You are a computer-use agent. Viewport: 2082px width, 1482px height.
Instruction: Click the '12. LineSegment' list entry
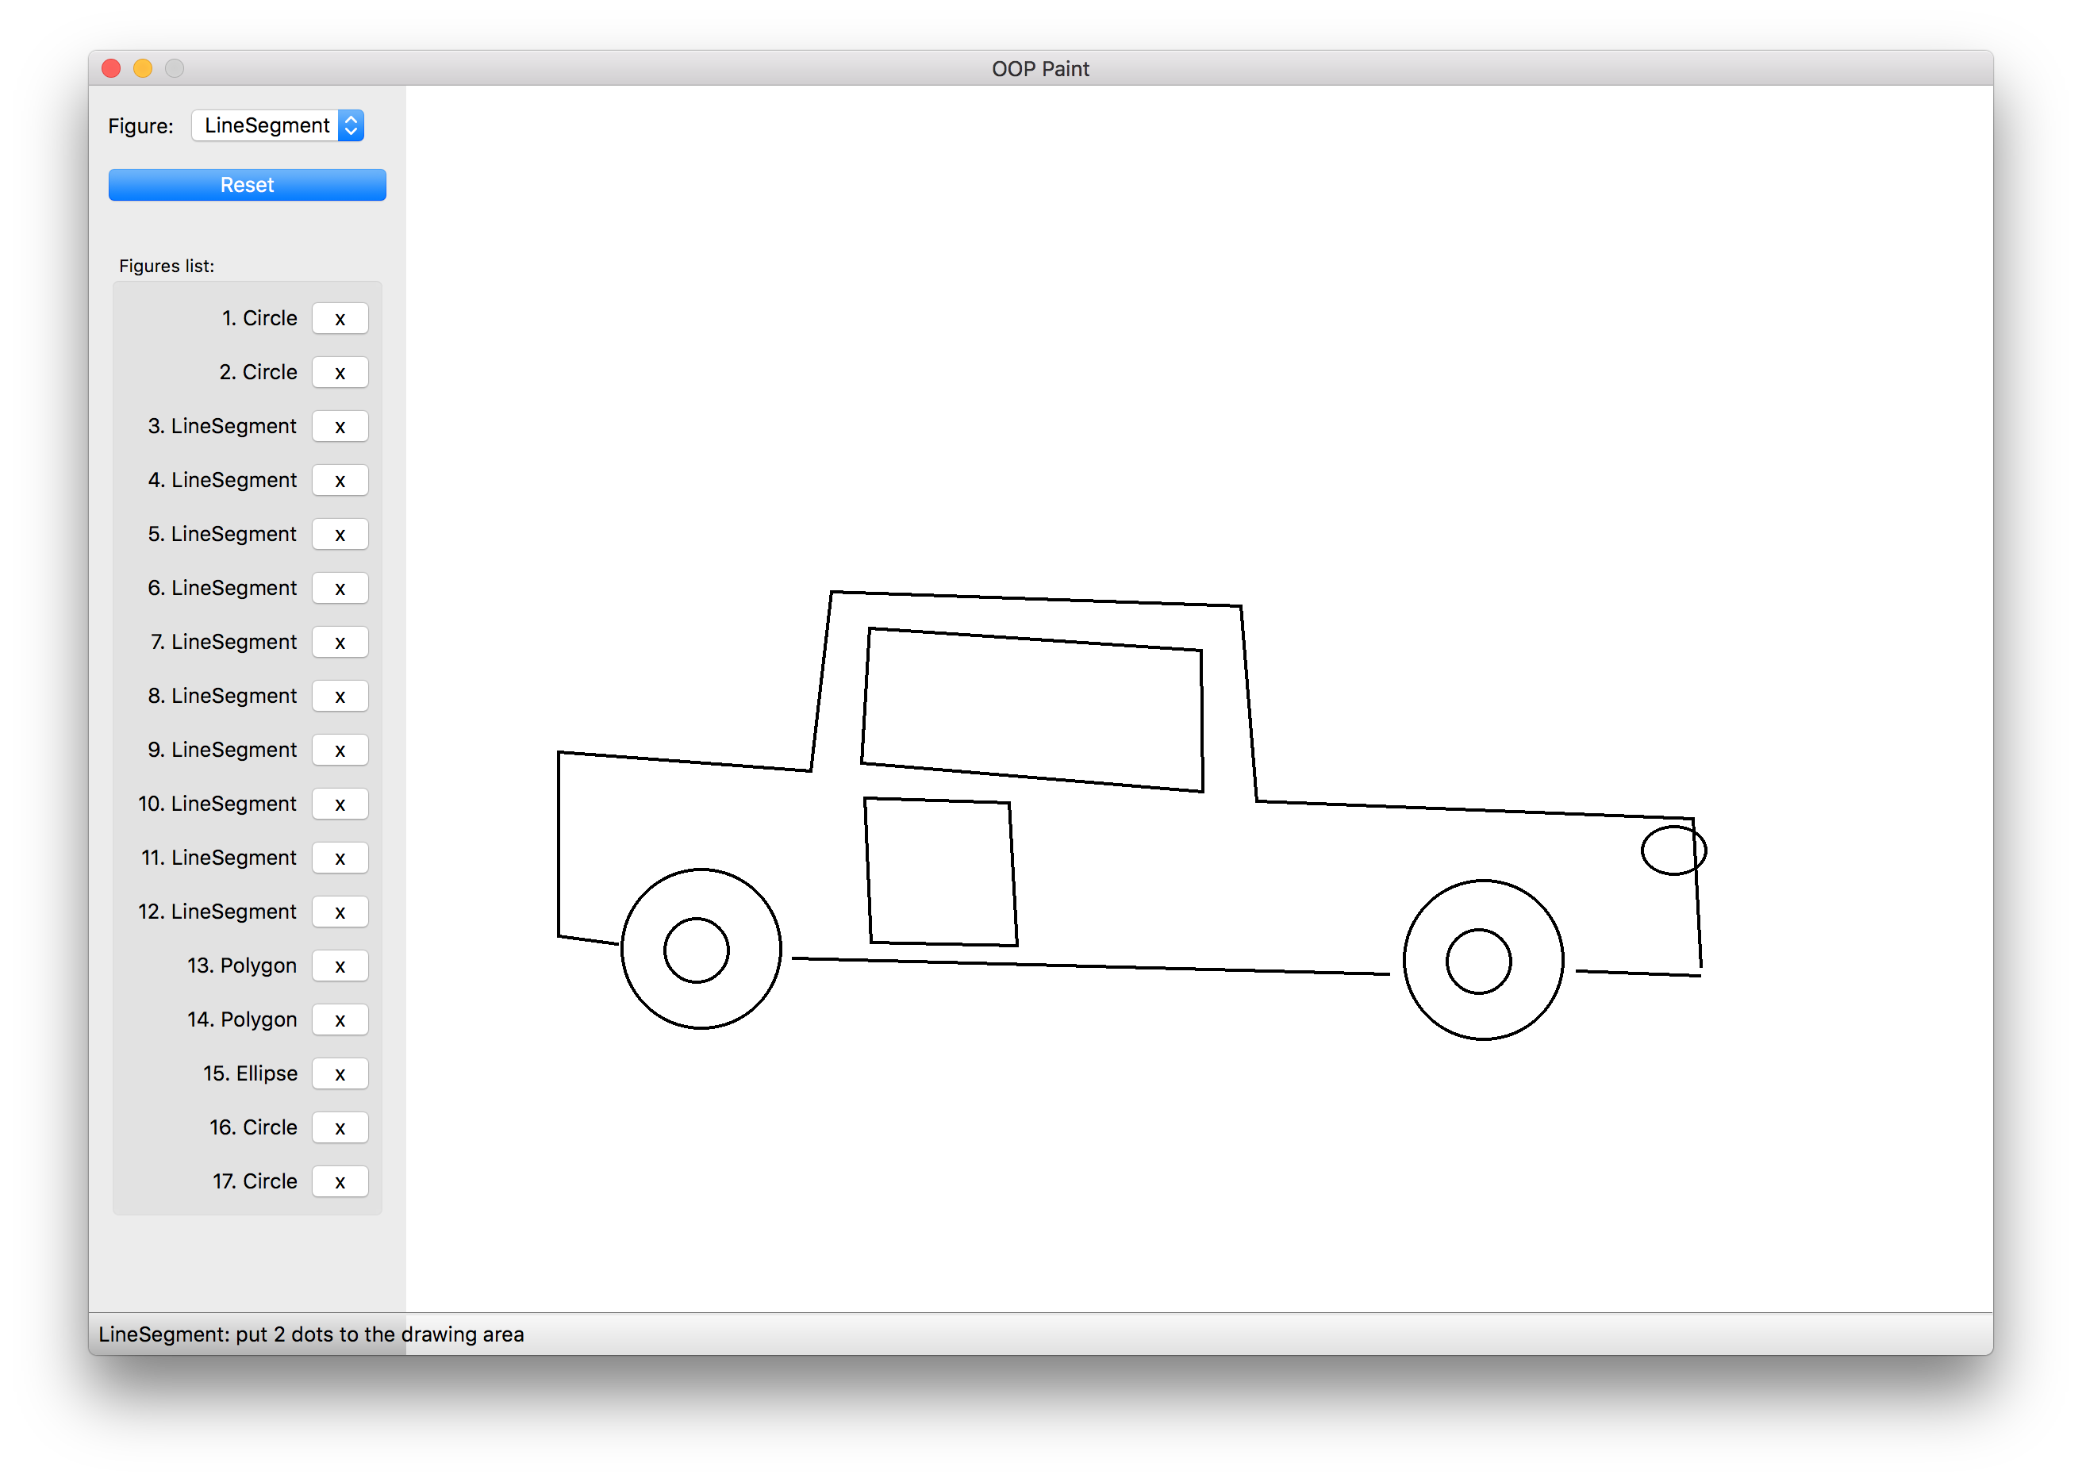pyautogui.click(x=217, y=911)
